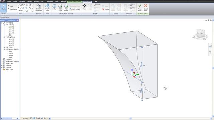The width and height of the screenshot is (214, 120).
Task: Cut the selection to clipboard
Action: pos(132,5)
